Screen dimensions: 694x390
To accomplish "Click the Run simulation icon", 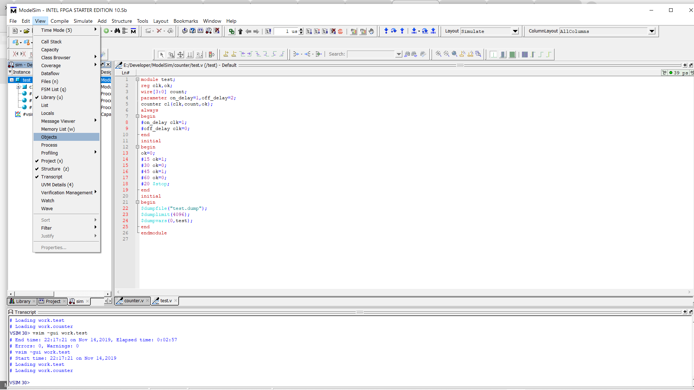I will tap(309, 31).
